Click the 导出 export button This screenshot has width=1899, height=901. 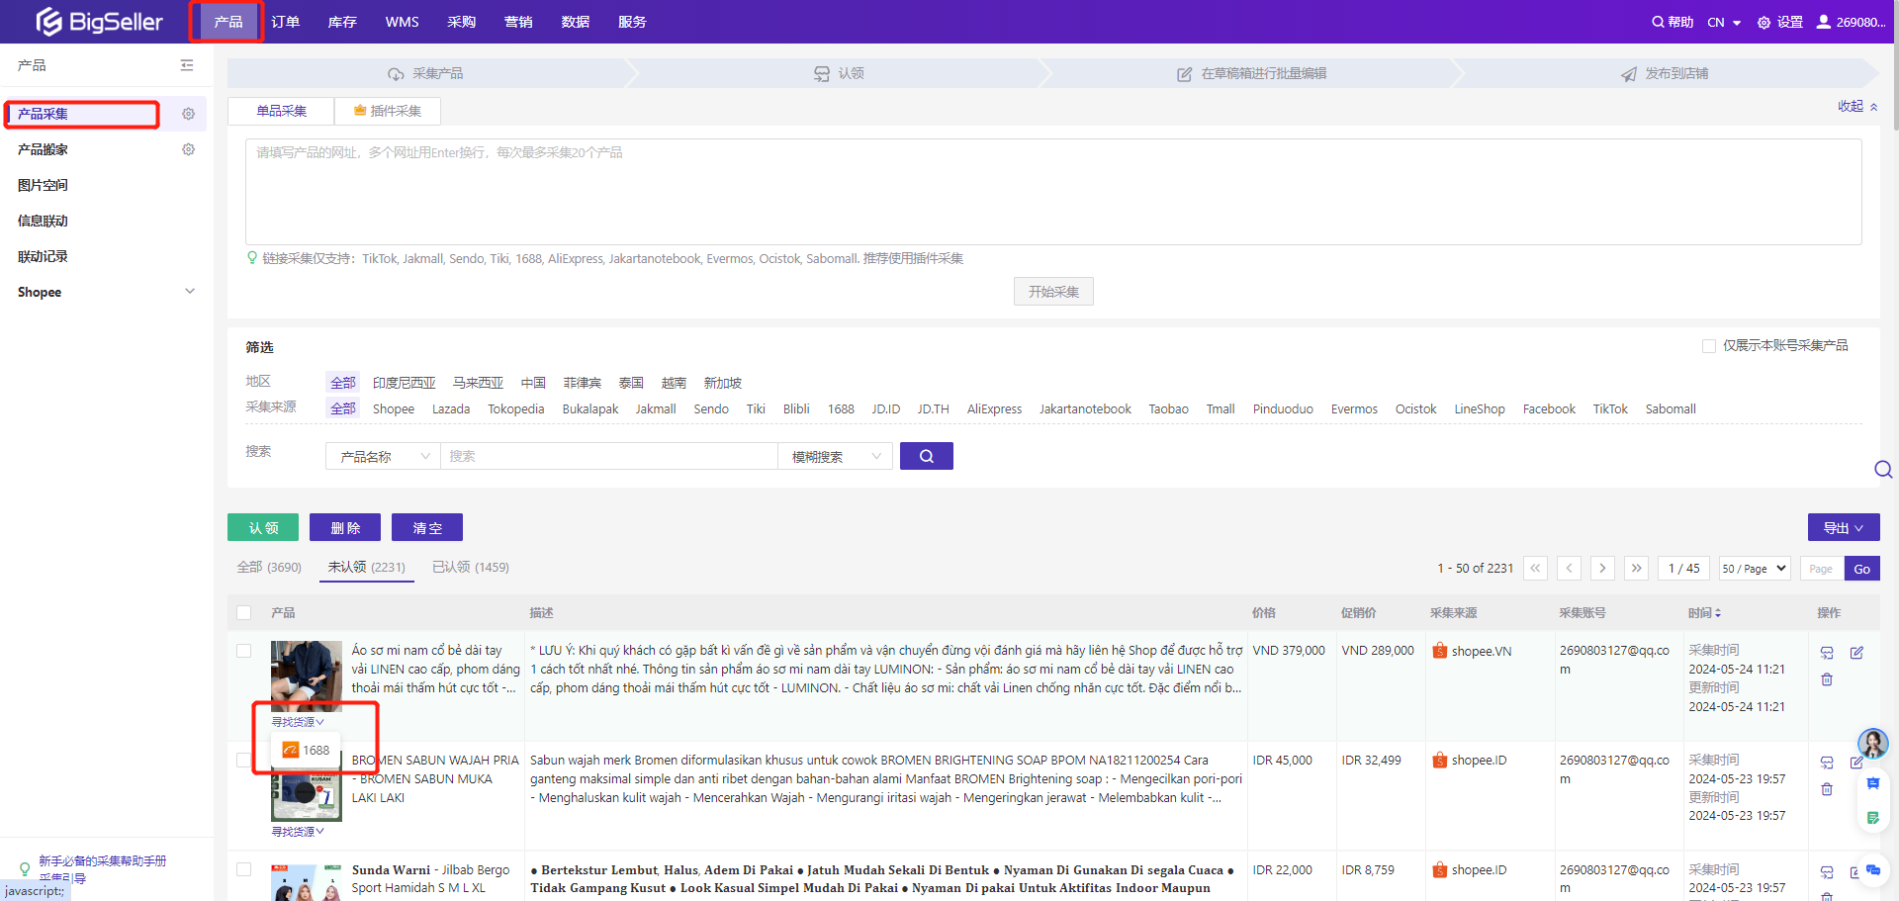pos(1843,528)
